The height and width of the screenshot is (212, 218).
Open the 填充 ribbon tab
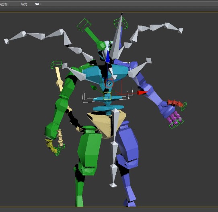(24, 4)
